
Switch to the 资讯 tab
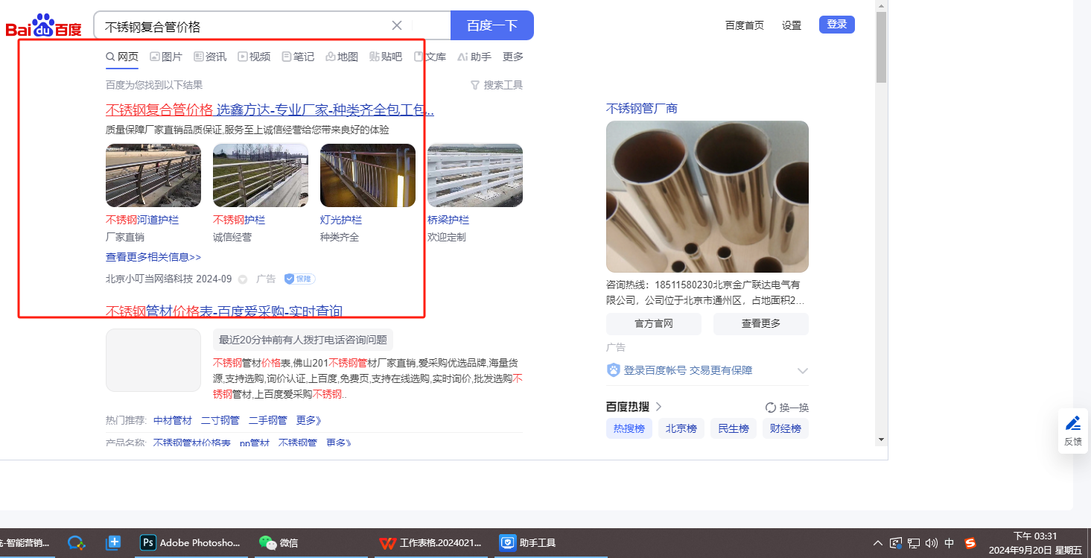[210, 57]
